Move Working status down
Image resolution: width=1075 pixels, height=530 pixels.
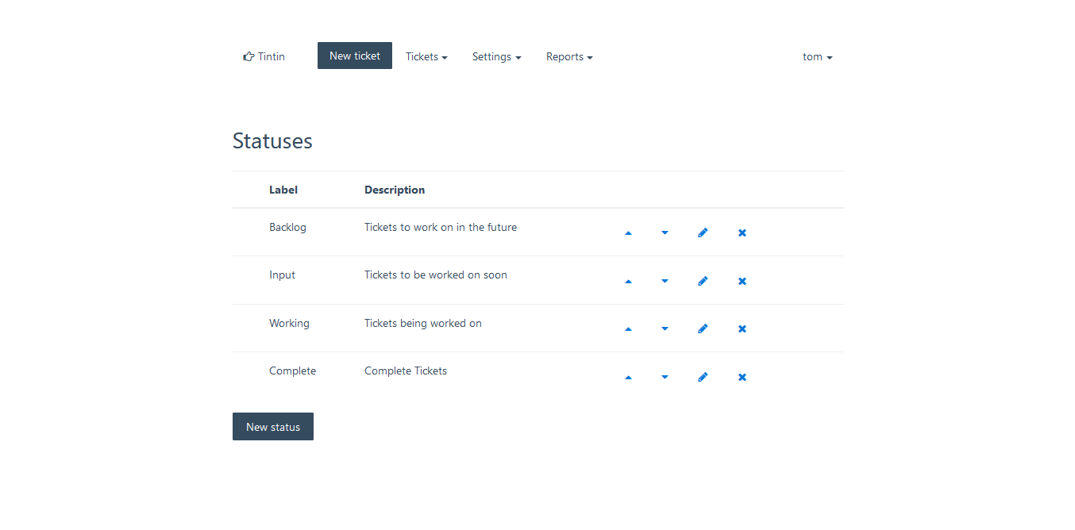click(665, 329)
